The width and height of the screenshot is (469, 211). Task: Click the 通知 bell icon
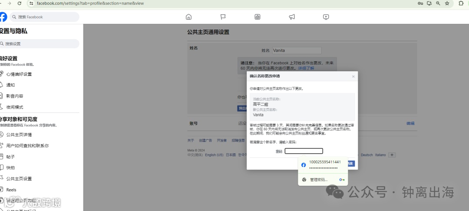pyautogui.click(x=1, y=85)
